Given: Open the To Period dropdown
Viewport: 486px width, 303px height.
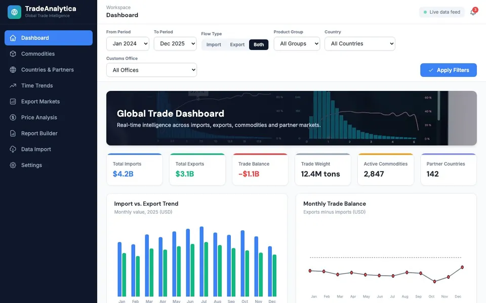Looking at the screenshot, I should (175, 43).
